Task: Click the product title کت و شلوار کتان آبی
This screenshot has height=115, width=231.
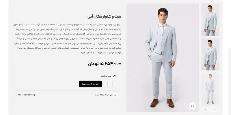Action: [104, 16]
